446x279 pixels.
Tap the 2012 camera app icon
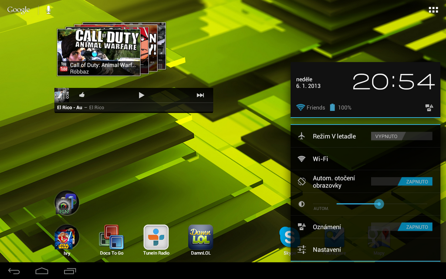[67, 203]
